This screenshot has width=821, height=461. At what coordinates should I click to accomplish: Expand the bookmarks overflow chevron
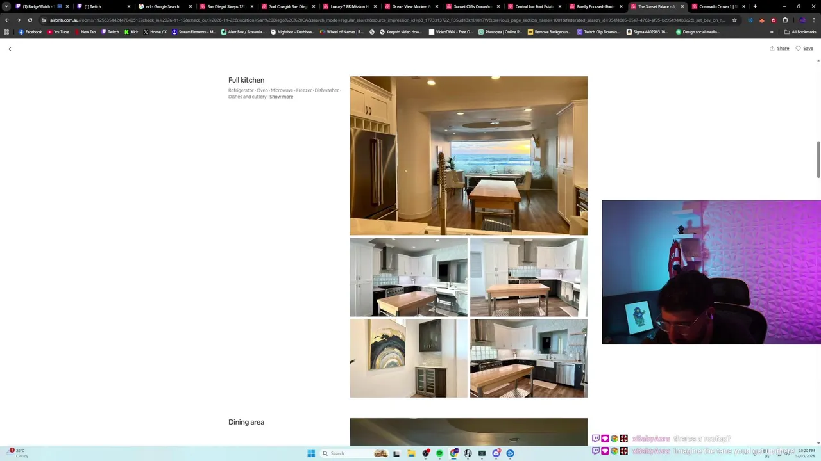click(x=772, y=32)
